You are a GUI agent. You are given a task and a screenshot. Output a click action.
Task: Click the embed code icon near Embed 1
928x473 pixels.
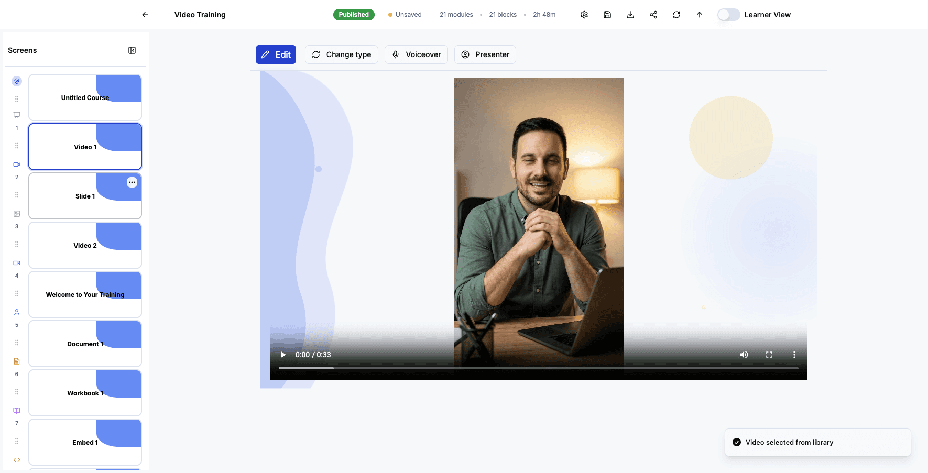pyautogui.click(x=16, y=459)
